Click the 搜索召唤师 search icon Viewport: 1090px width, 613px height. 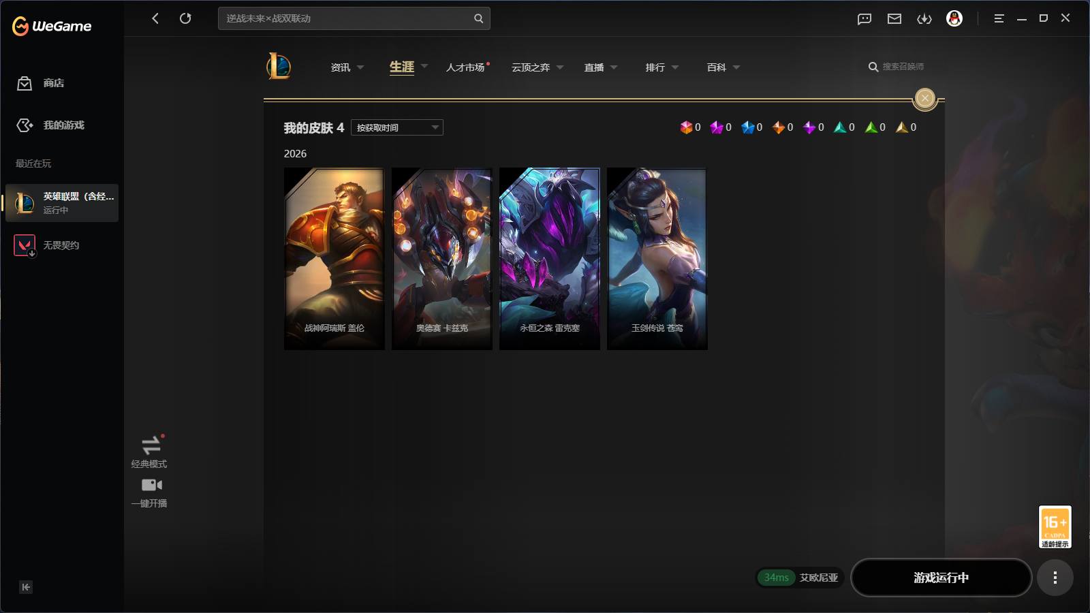coord(873,67)
